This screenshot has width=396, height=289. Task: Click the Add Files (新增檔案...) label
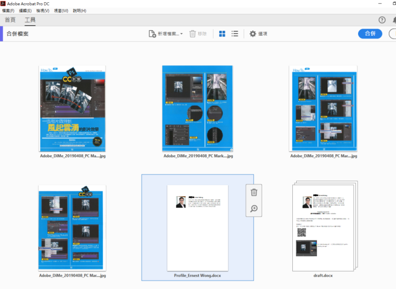click(168, 34)
